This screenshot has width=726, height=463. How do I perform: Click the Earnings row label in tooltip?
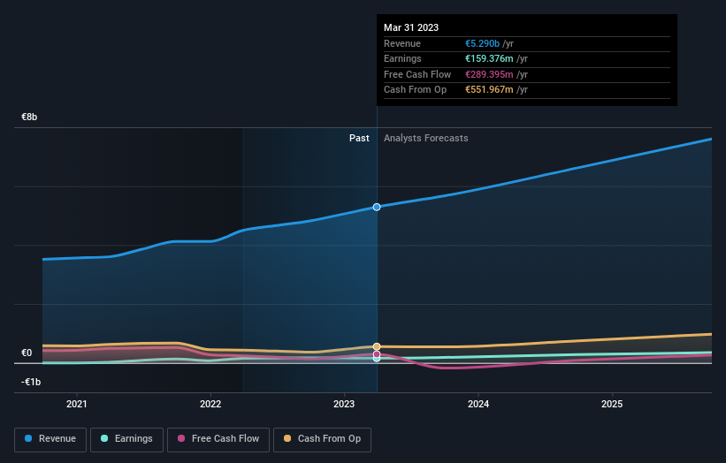(403, 58)
